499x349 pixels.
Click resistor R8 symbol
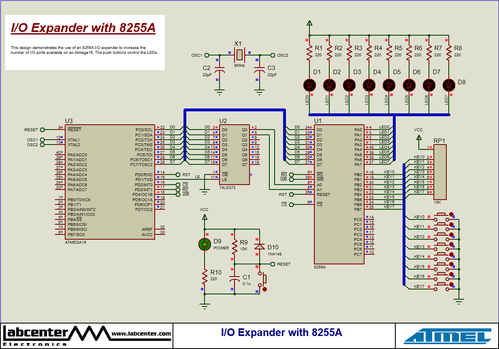pyautogui.click(x=448, y=52)
